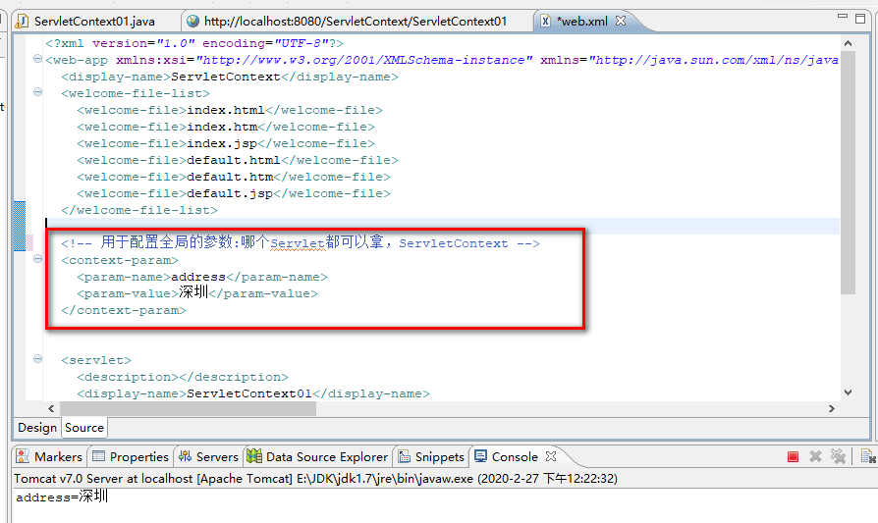Screen dimensions: 878x523
Task: Click the param-name address line
Action: point(202,277)
